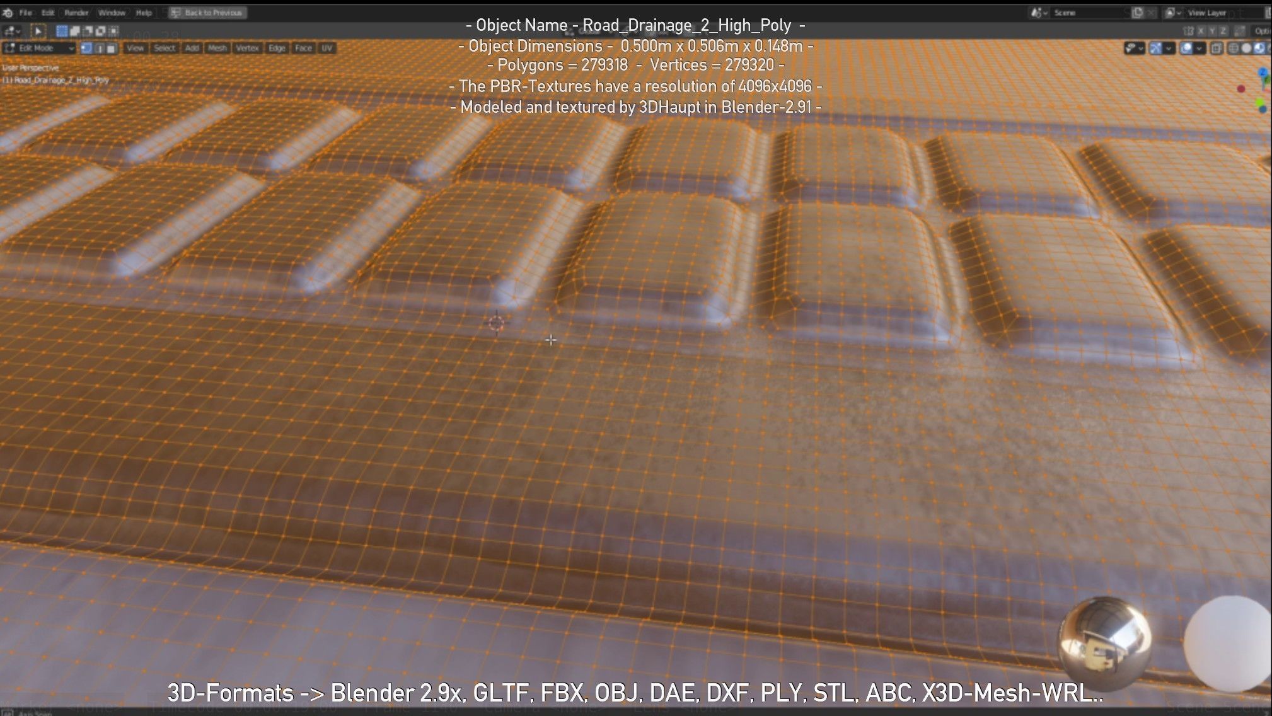
Task: Open the Mesh menu
Action: tap(217, 48)
